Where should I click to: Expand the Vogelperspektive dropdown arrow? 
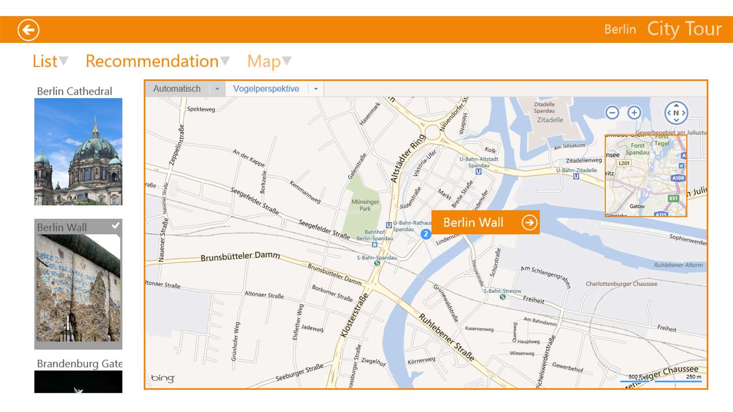click(x=316, y=89)
